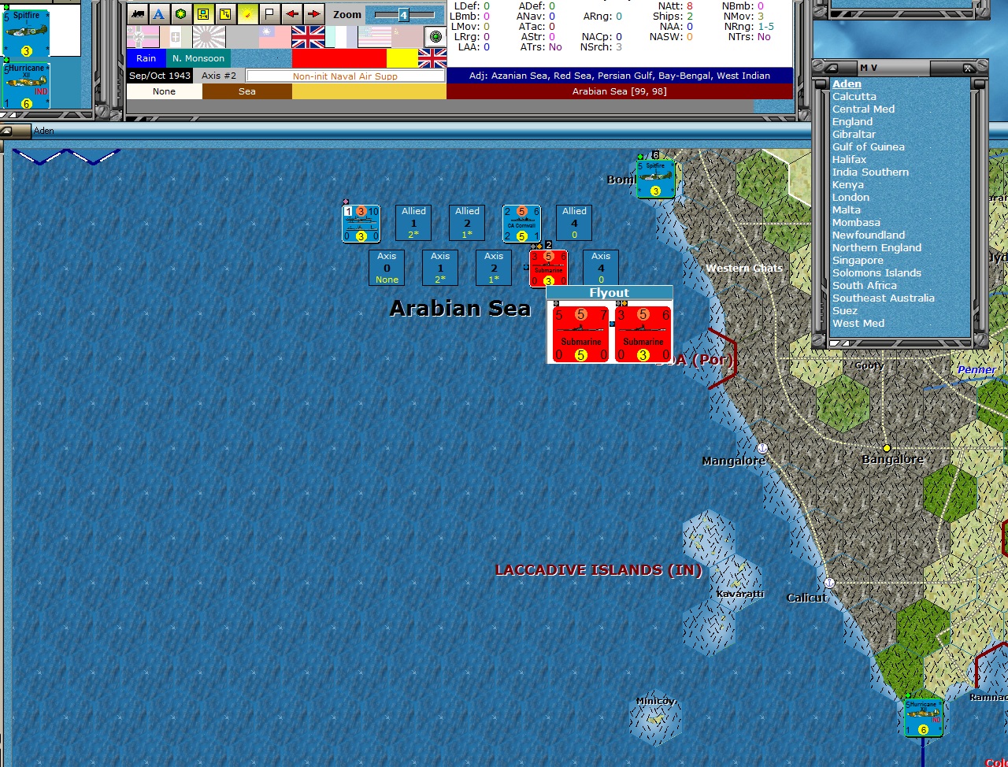Click the Sea terrain label

tap(247, 91)
